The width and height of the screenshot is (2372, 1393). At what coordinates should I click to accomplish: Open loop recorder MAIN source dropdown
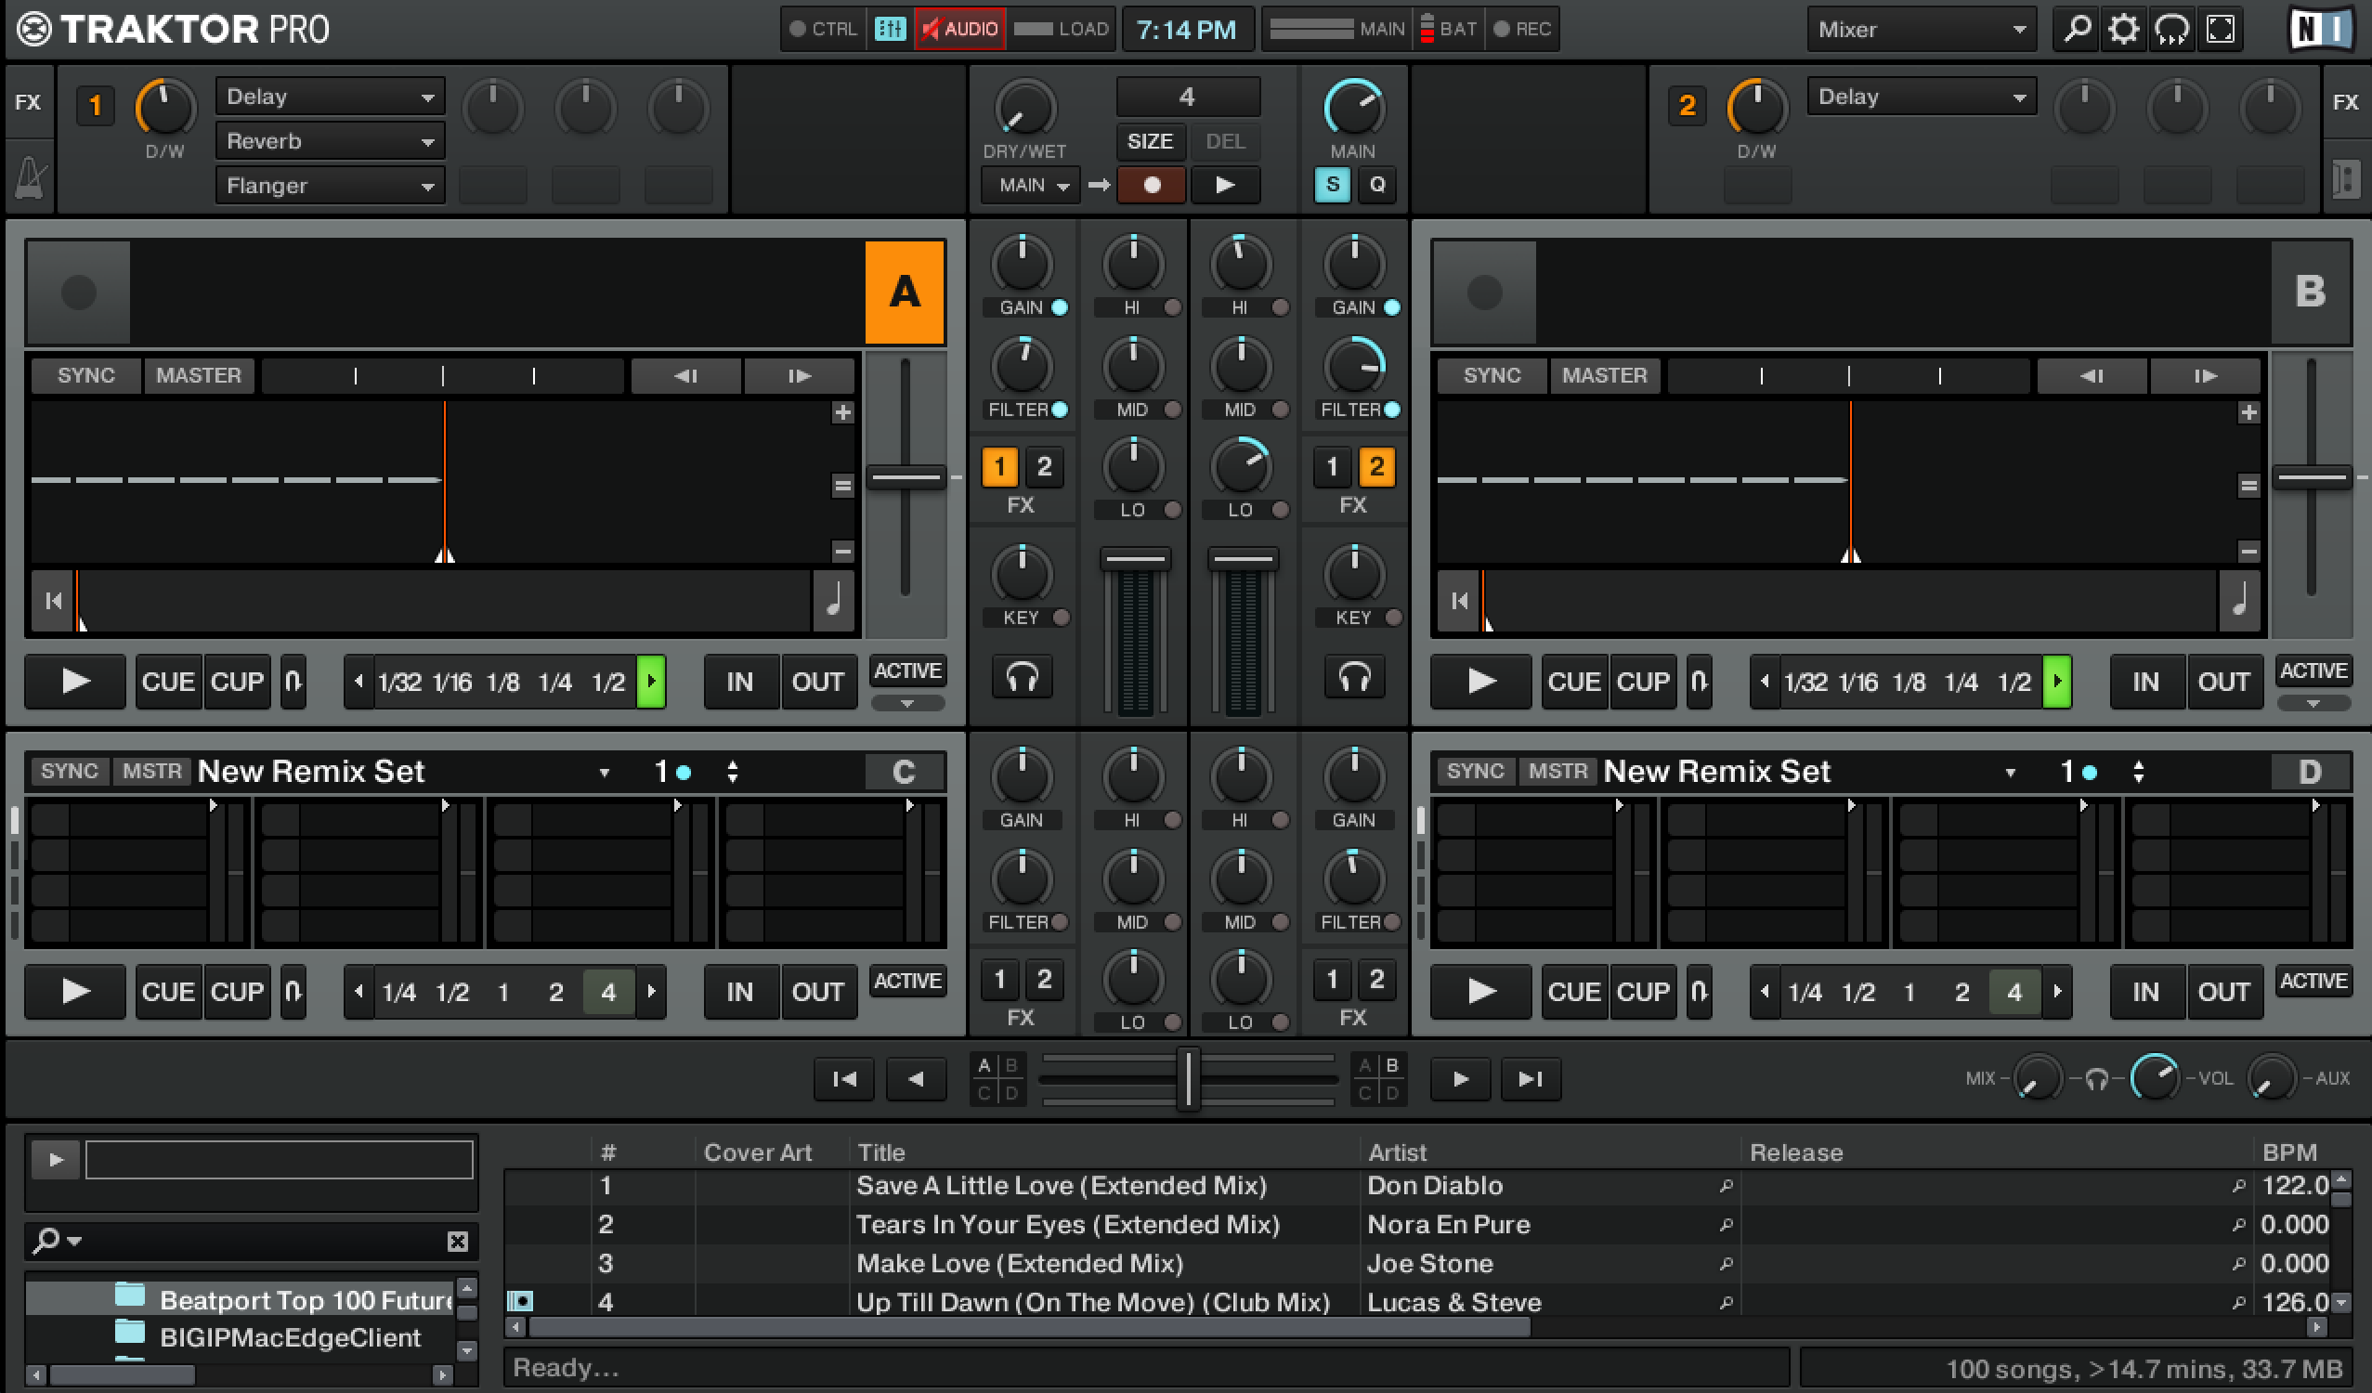pos(1033,185)
